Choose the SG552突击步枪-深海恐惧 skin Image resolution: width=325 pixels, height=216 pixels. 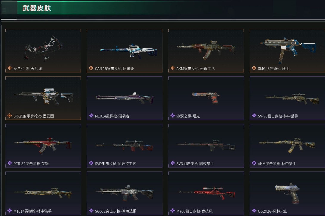[125, 193]
